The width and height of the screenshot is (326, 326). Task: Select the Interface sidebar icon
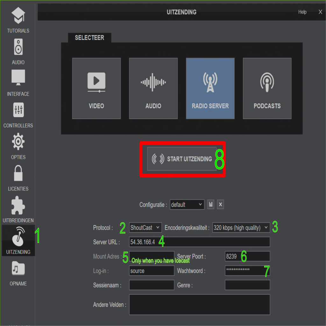(x=18, y=82)
